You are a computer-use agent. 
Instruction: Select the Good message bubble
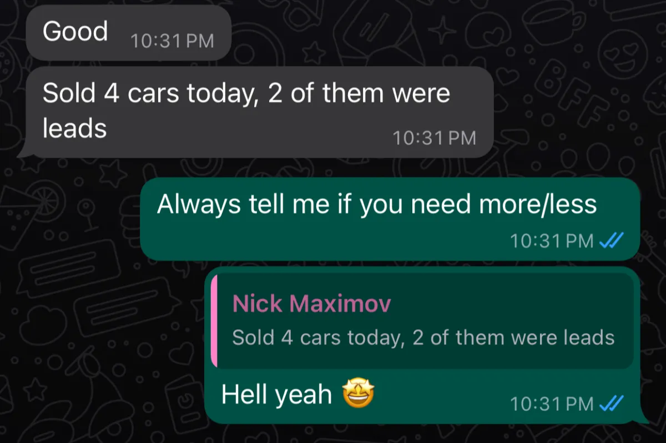(128, 33)
